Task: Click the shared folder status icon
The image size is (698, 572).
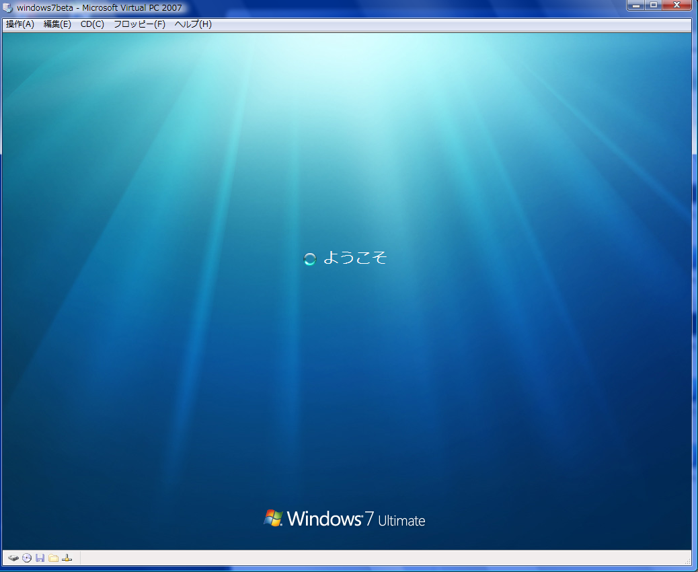Action: 53,558
